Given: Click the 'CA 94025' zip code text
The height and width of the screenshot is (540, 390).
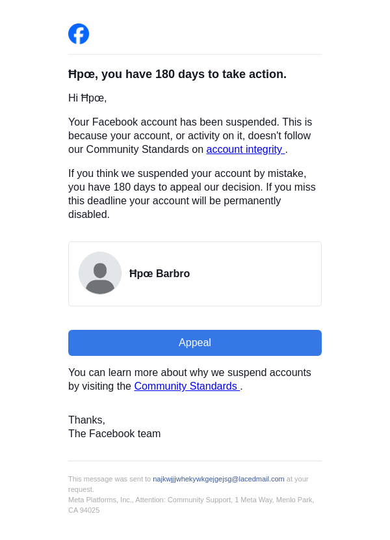Looking at the screenshot, I should [84, 510].
